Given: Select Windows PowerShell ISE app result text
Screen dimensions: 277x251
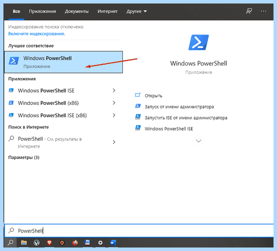Looking at the screenshot, I should pos(46,90).
